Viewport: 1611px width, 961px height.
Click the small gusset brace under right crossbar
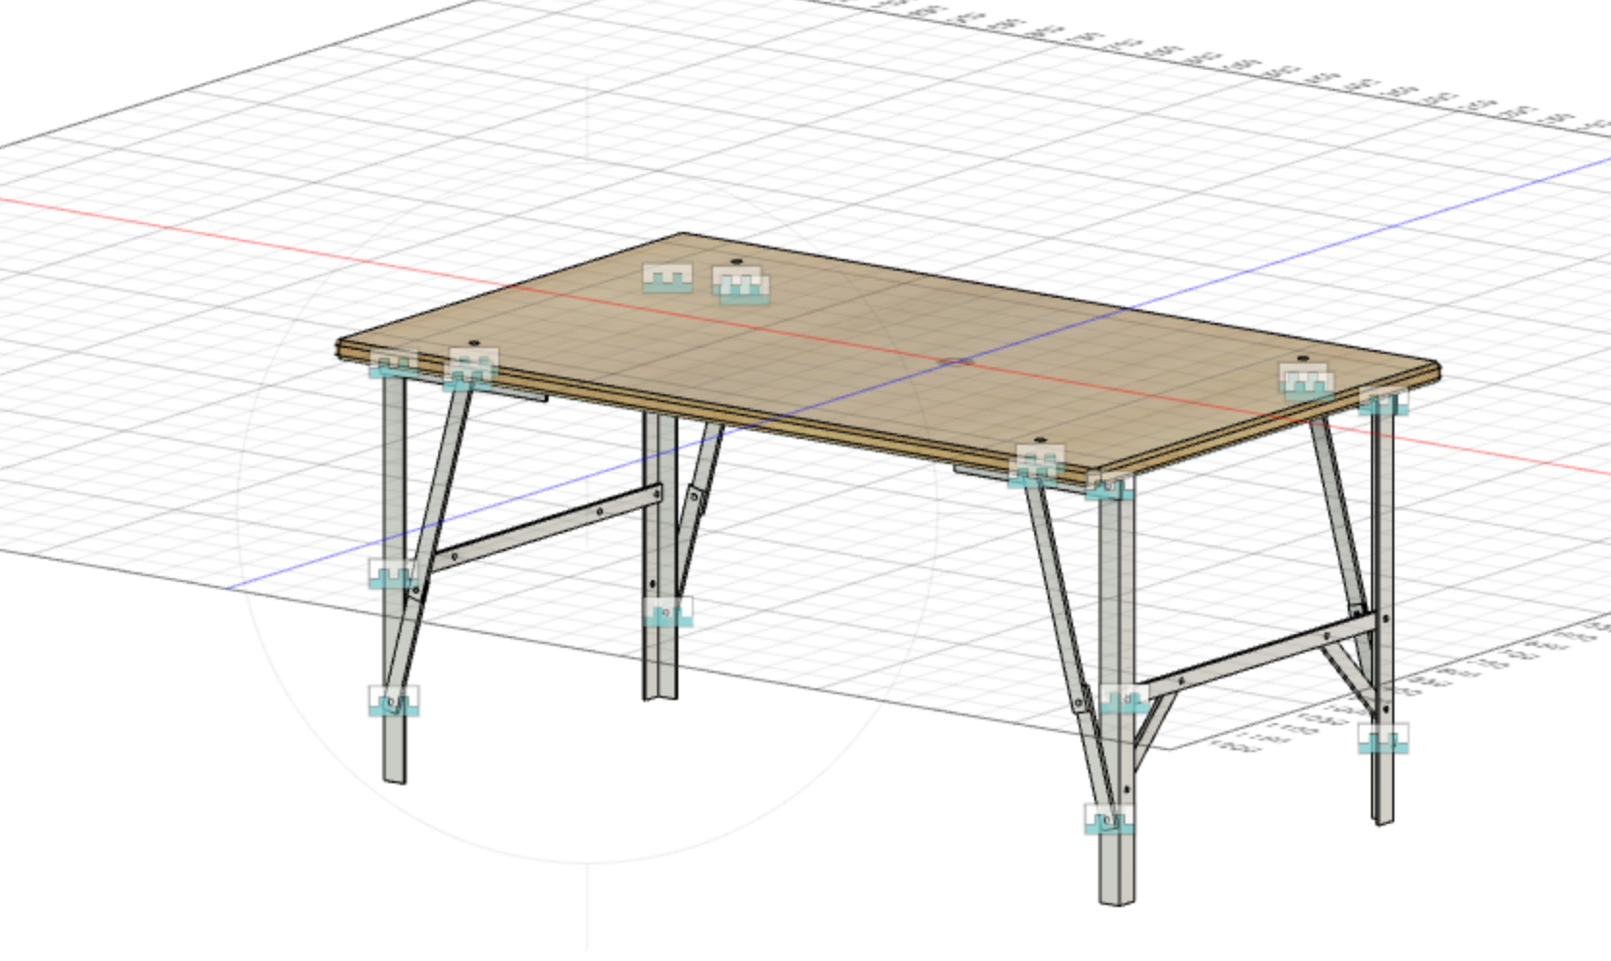(1154, 730)
